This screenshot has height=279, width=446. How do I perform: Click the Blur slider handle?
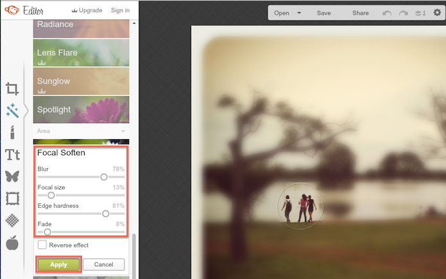pos(104,177)
